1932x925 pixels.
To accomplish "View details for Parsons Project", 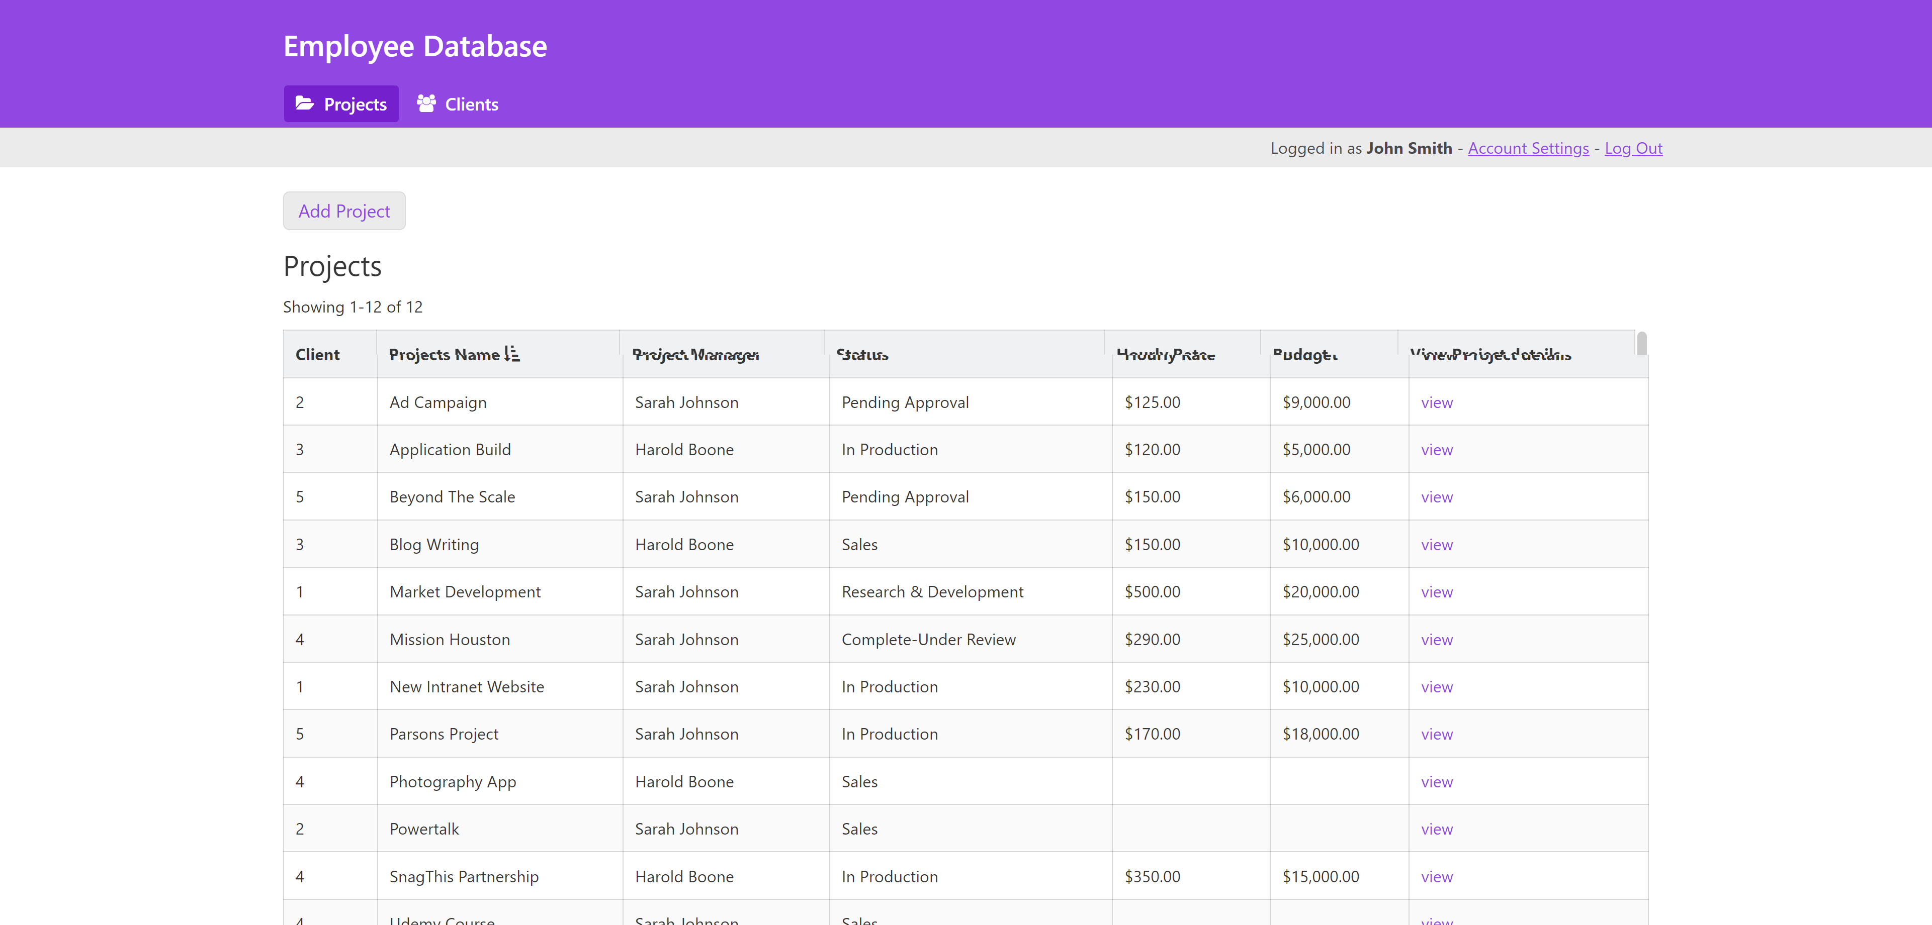I will (1437, 735).
